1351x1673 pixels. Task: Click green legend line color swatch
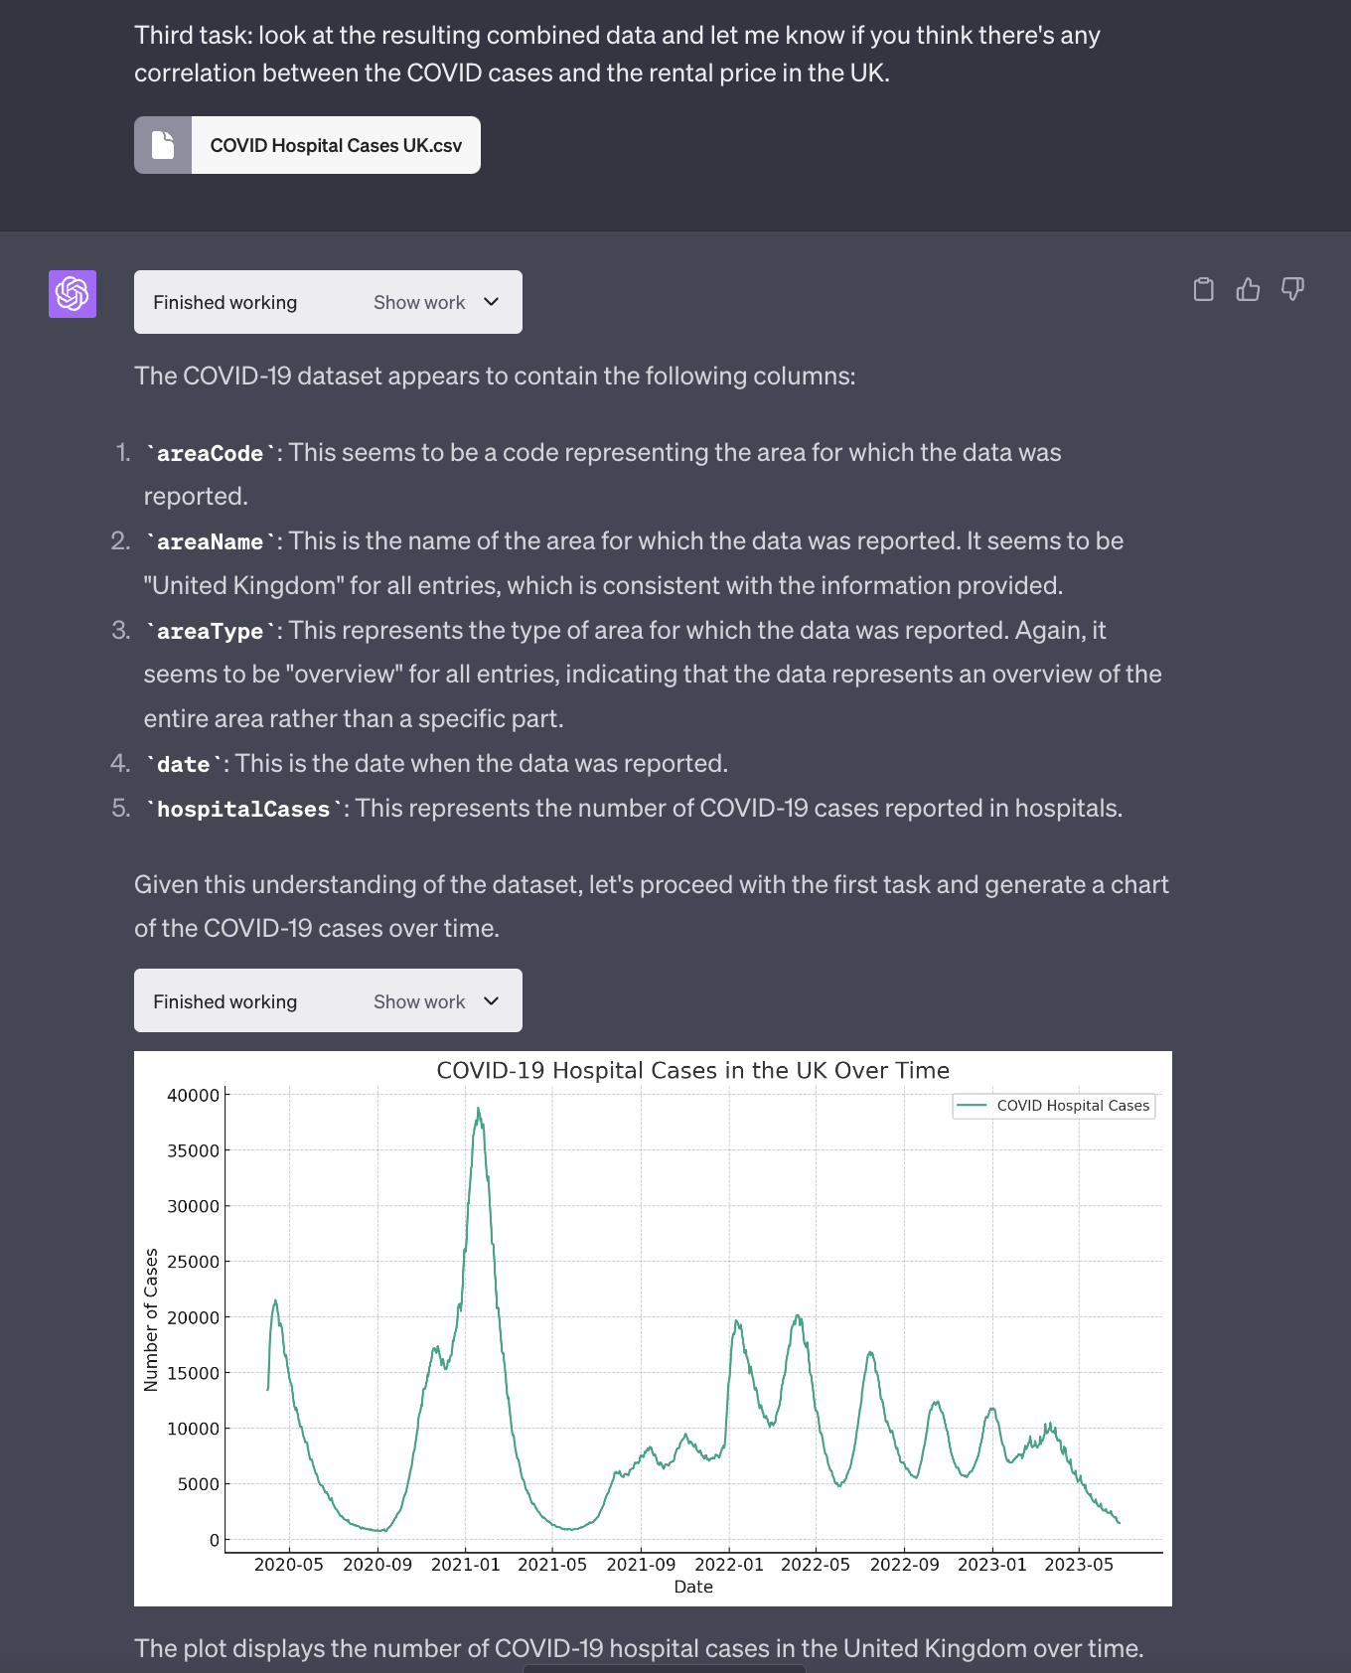pos(972,1106)
